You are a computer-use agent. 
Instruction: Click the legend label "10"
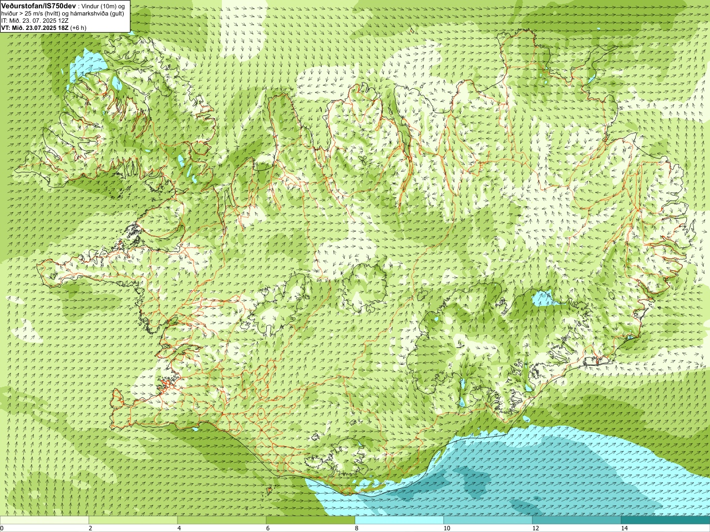click(x=447, y=528)
